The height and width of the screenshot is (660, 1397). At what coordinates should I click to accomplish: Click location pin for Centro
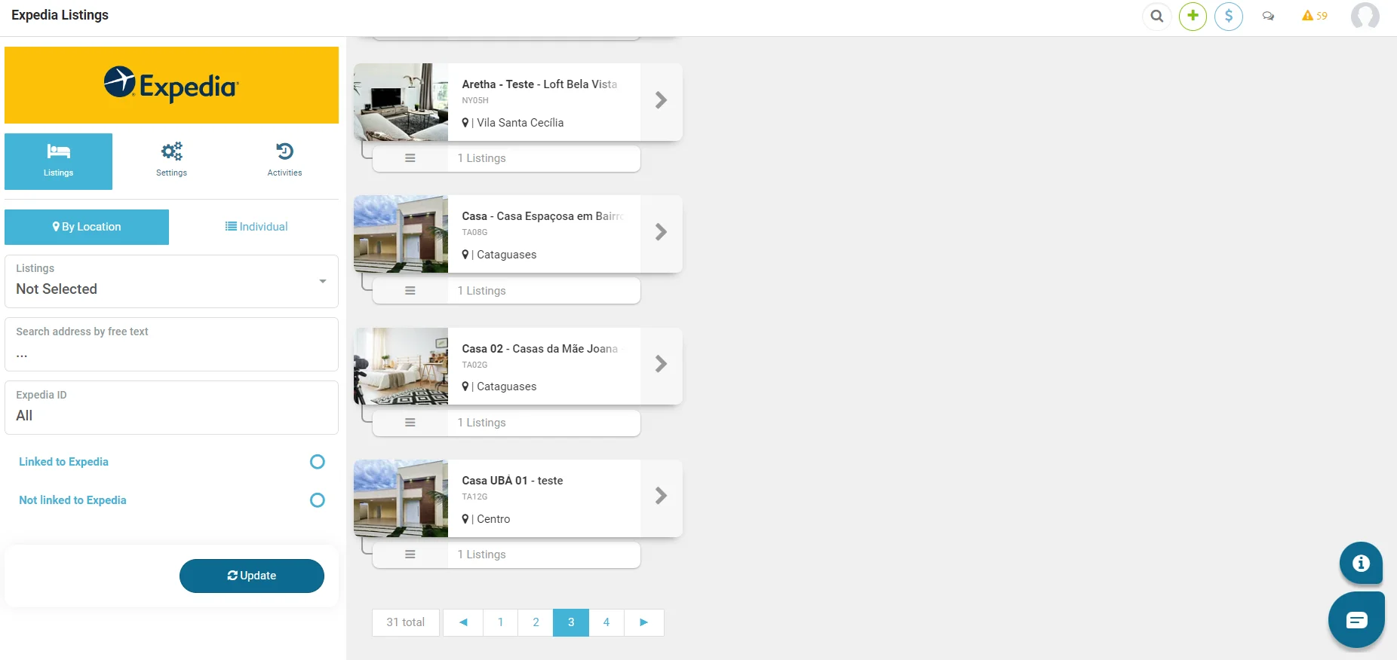(x=465, y=519)
